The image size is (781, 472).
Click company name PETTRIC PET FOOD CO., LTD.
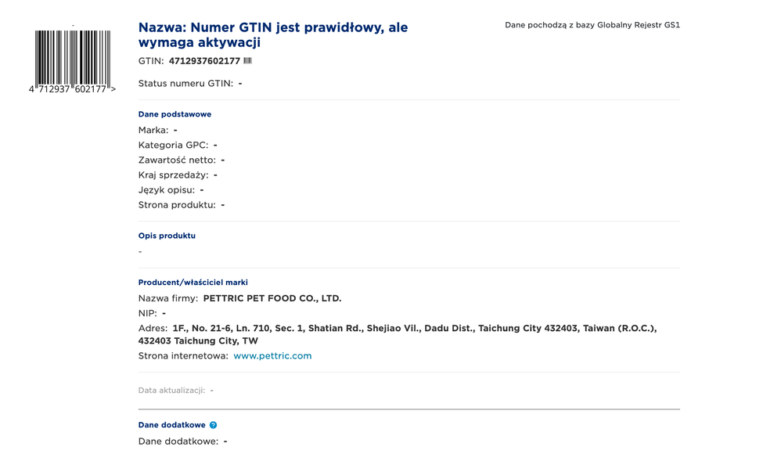272,298
